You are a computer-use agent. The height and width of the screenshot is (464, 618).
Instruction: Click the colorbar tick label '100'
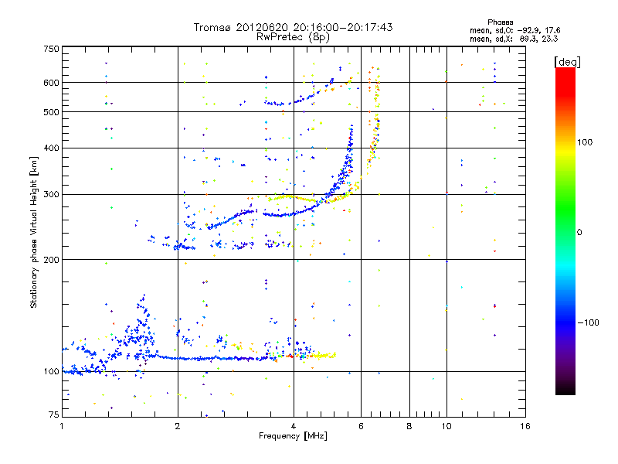(x=585, y=142)
